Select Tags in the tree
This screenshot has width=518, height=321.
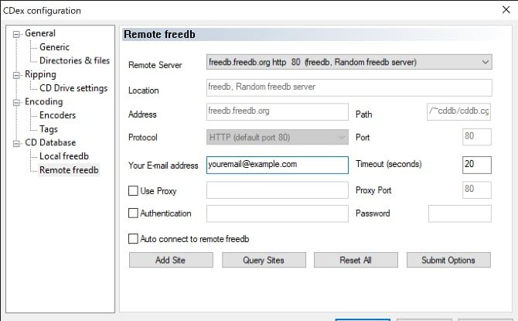click(49, 129)
